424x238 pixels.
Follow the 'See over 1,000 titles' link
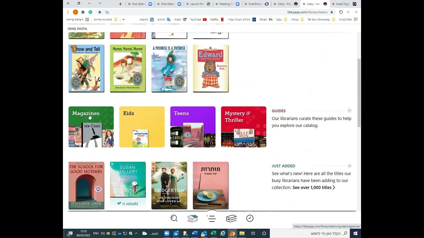coord(314,187)
